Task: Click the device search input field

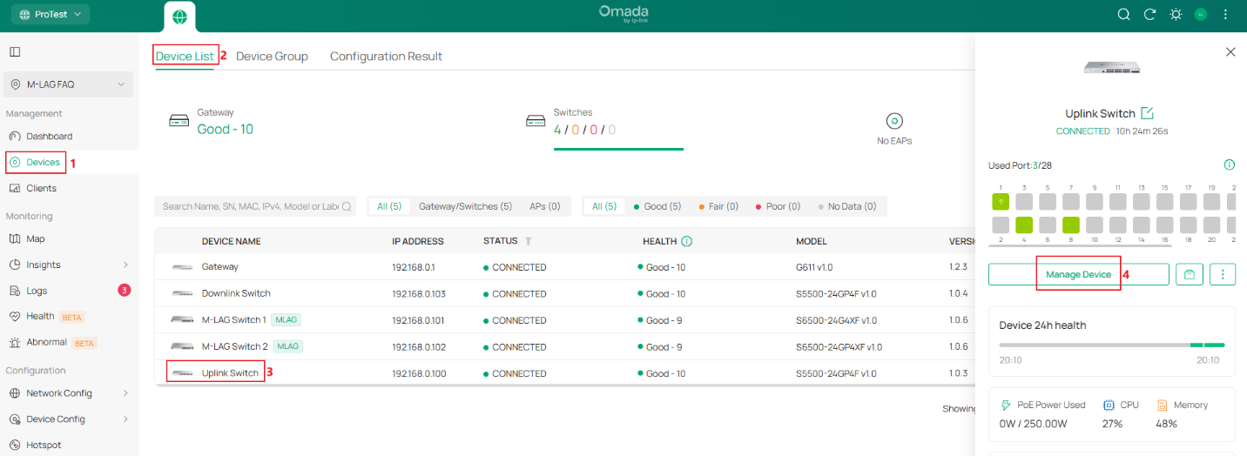Action: click(250, 206)
